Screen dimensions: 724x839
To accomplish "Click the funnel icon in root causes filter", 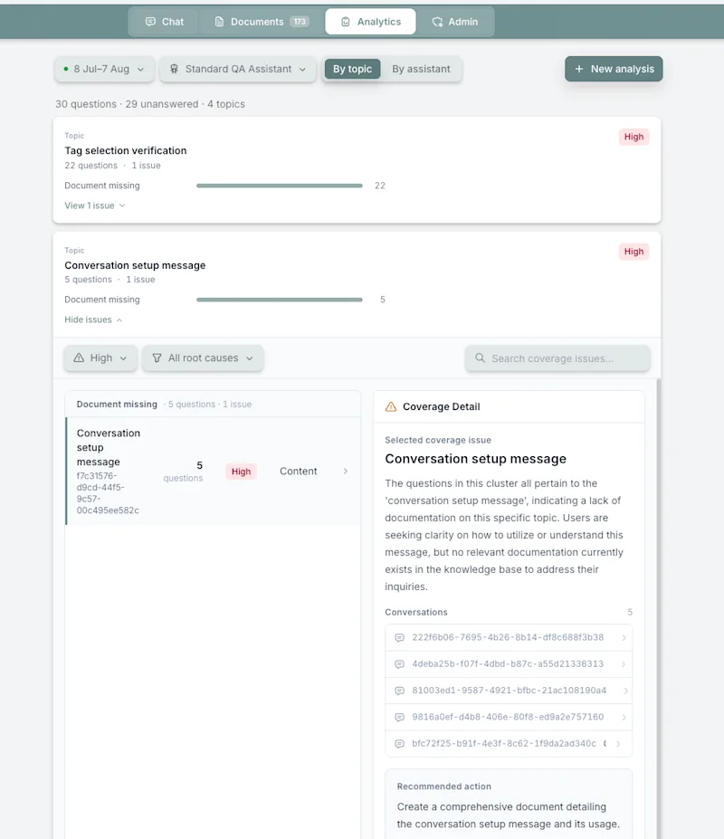I will tap(157, 358).
